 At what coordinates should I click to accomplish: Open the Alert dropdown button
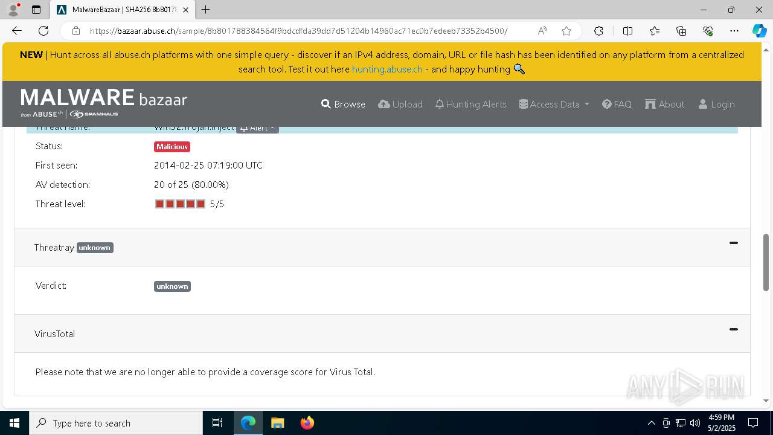click(x=257, y=128)
